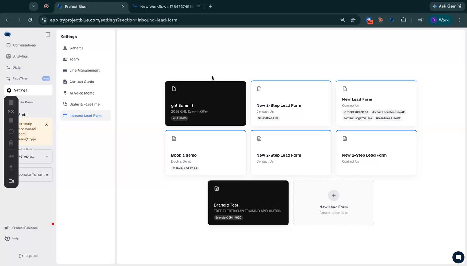
Task: Click the Work profile button
Action: [440, 20]
